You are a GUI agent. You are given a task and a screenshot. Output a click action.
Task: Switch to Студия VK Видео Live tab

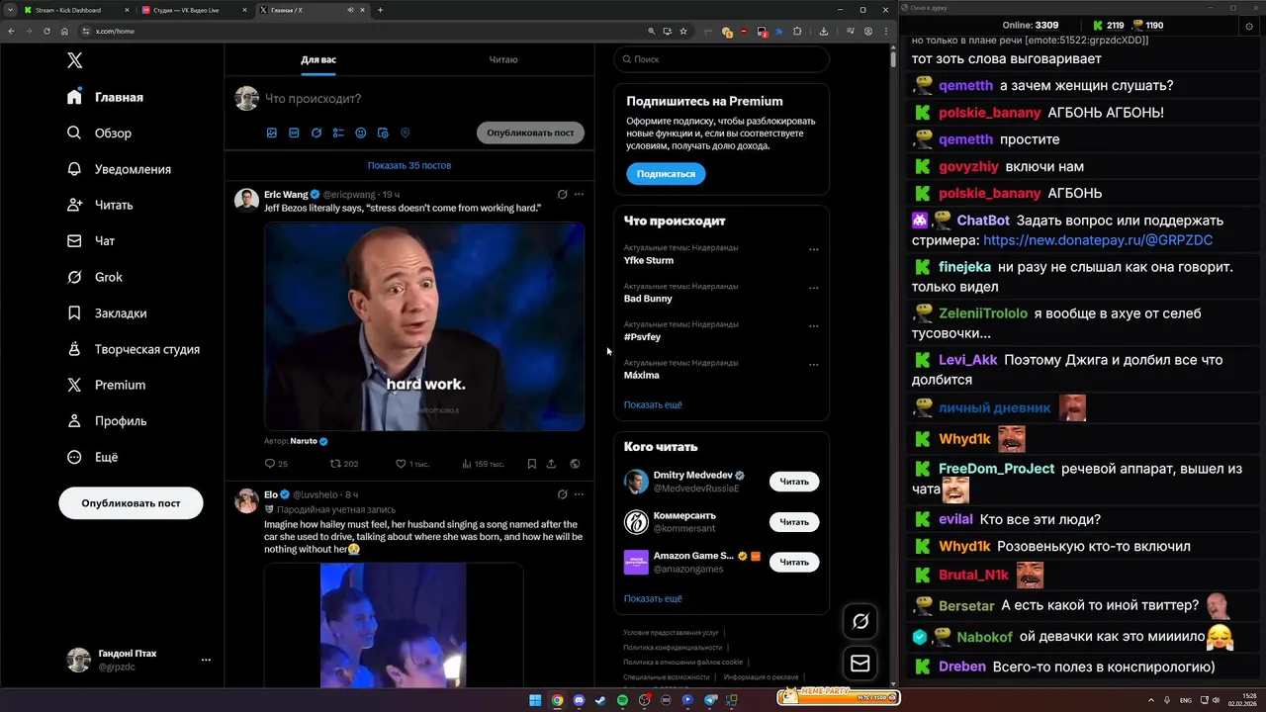pos(195,10)
